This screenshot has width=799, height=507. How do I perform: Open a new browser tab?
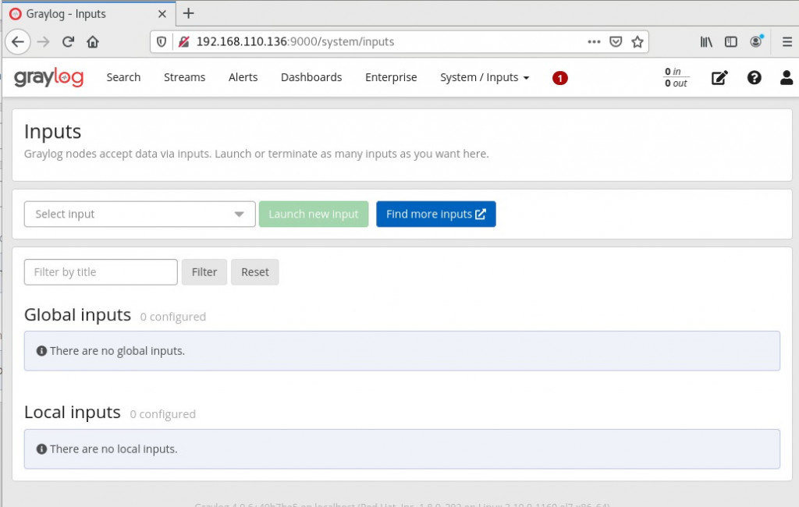189,13
